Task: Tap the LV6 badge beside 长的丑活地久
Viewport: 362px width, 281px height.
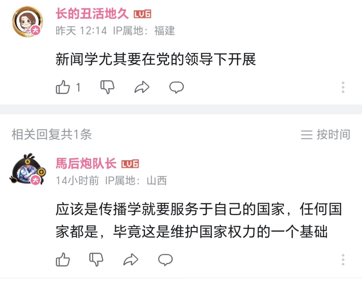Action: (142, 14)
